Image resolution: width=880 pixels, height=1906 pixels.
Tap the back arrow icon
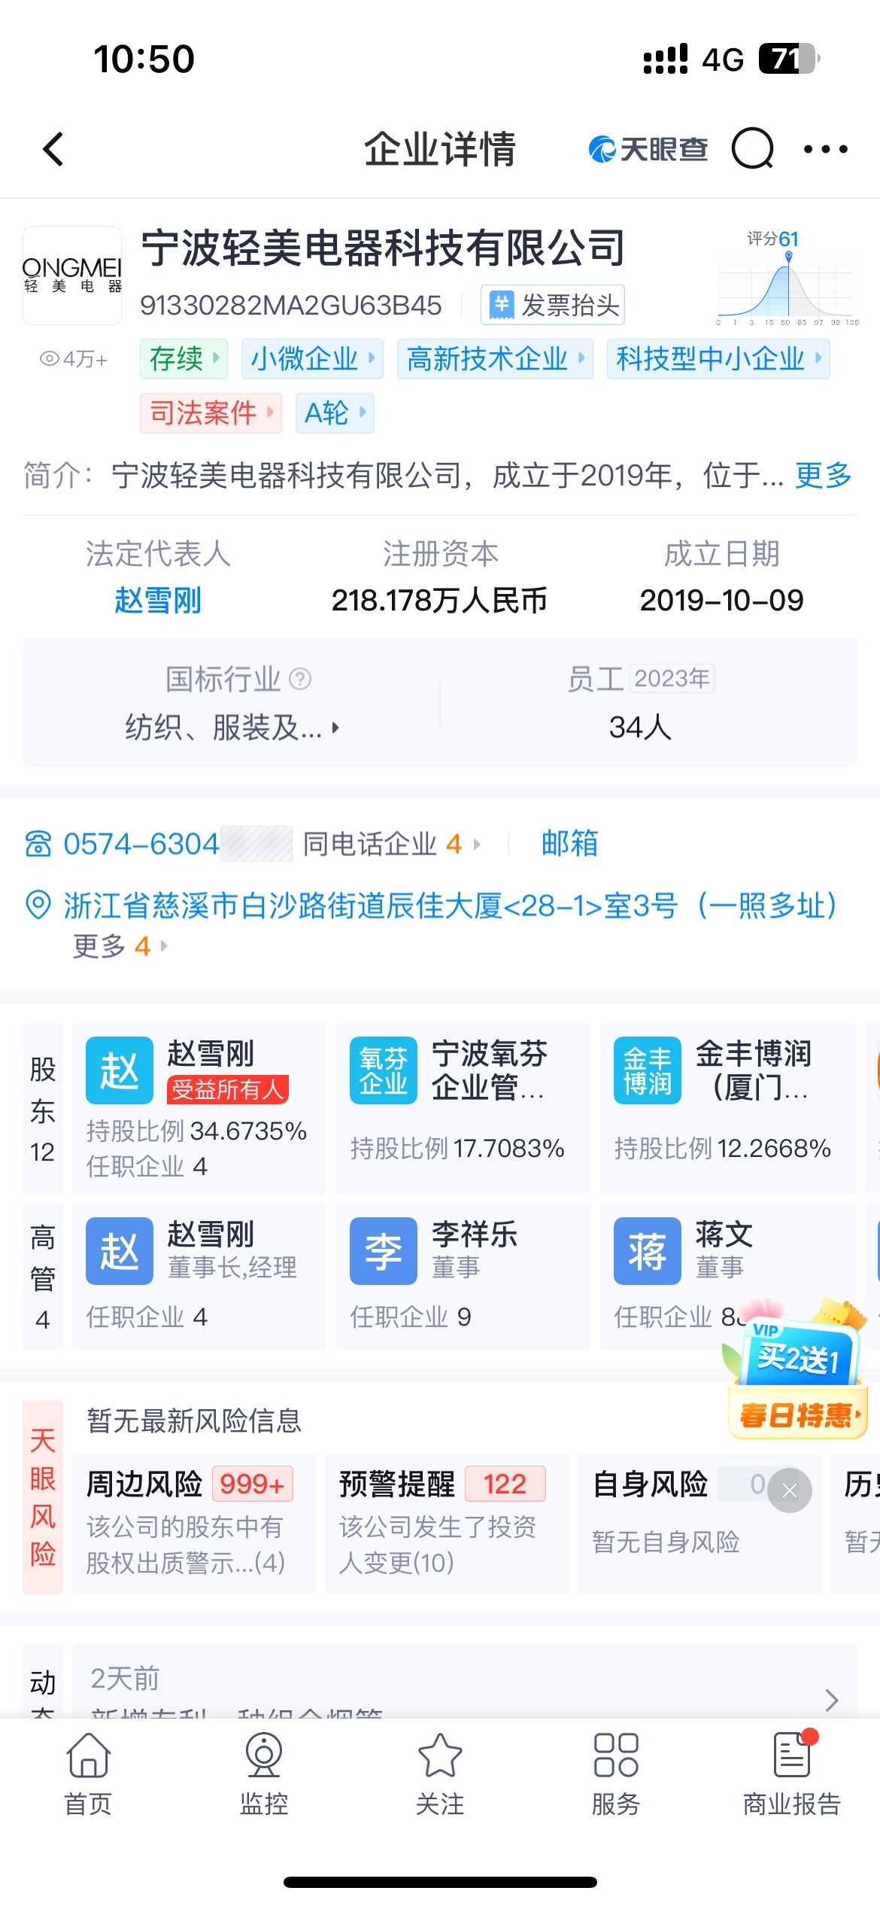pos(53,149)
